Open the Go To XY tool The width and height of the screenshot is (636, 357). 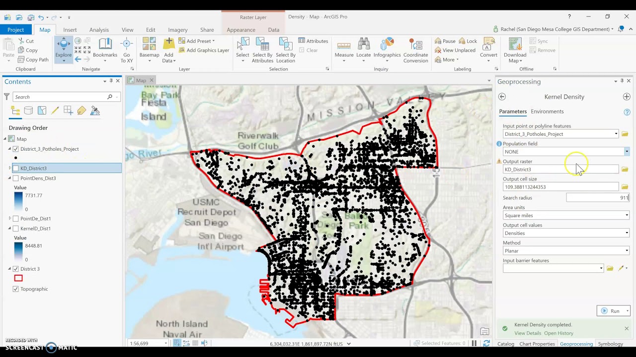127,50
